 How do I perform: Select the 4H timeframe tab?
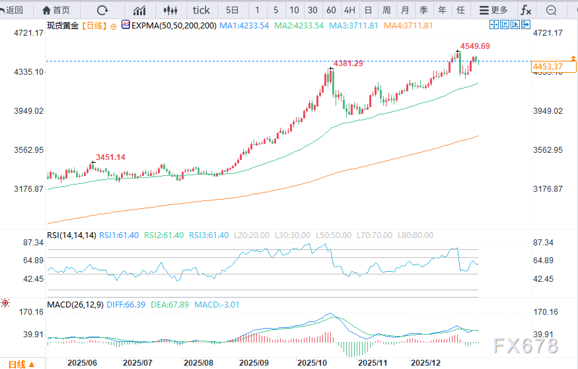pos(349,10)
